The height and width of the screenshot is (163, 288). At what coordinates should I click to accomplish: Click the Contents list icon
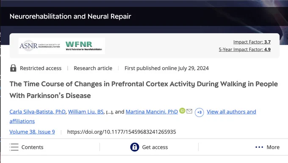coord(14,147)
